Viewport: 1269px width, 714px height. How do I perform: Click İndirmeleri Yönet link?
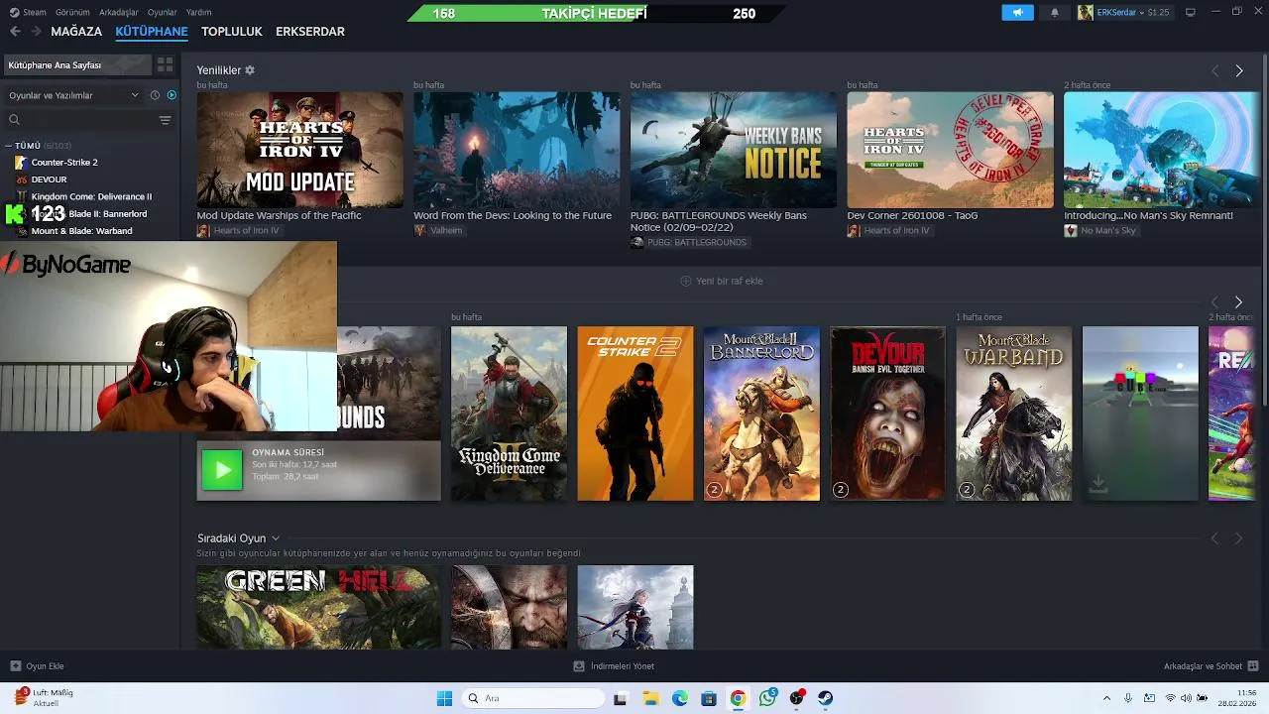tap(614, 666)
